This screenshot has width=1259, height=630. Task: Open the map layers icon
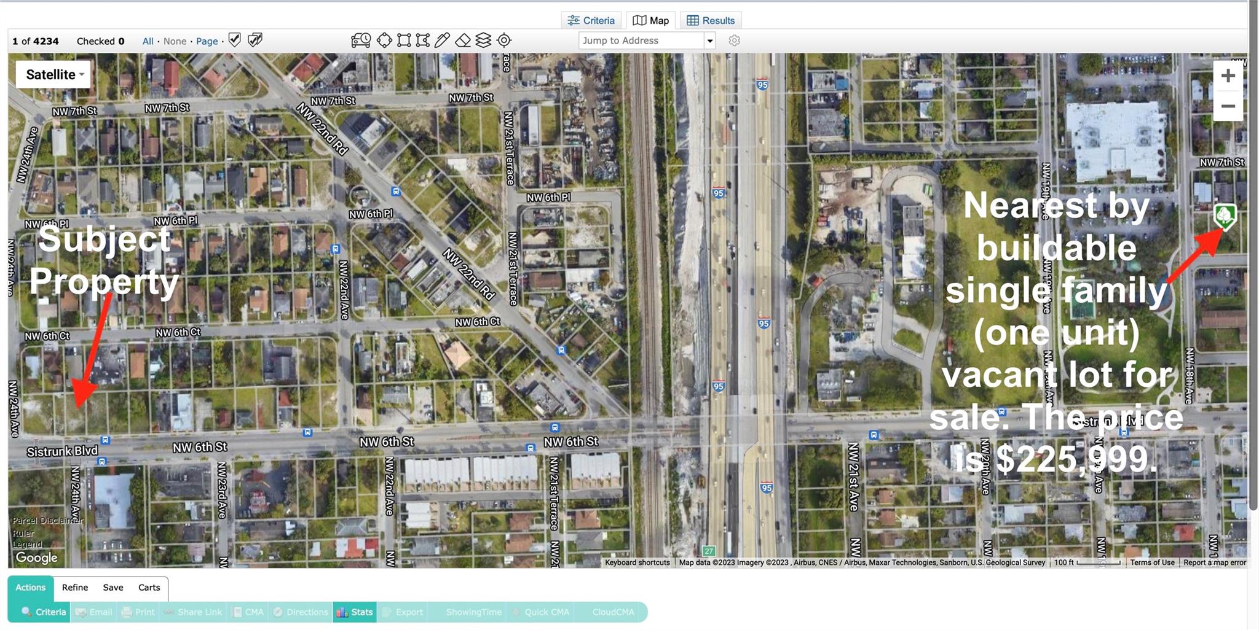(x=484, y=41)
